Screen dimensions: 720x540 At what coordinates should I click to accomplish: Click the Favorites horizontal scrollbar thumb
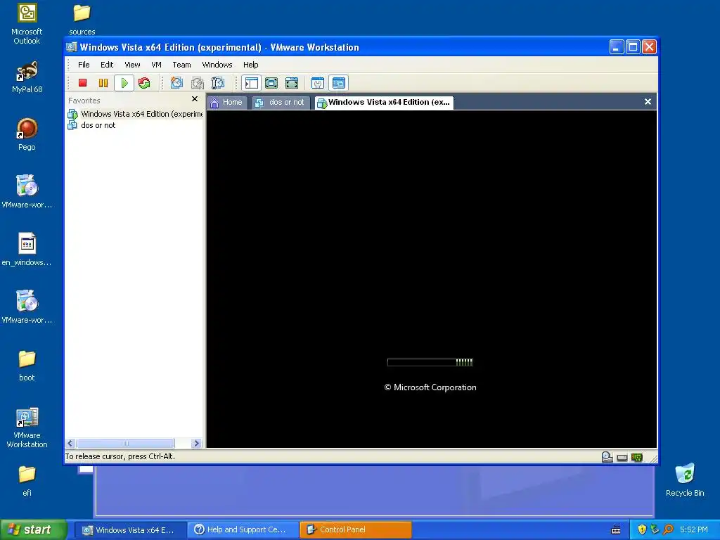[125, 443]
